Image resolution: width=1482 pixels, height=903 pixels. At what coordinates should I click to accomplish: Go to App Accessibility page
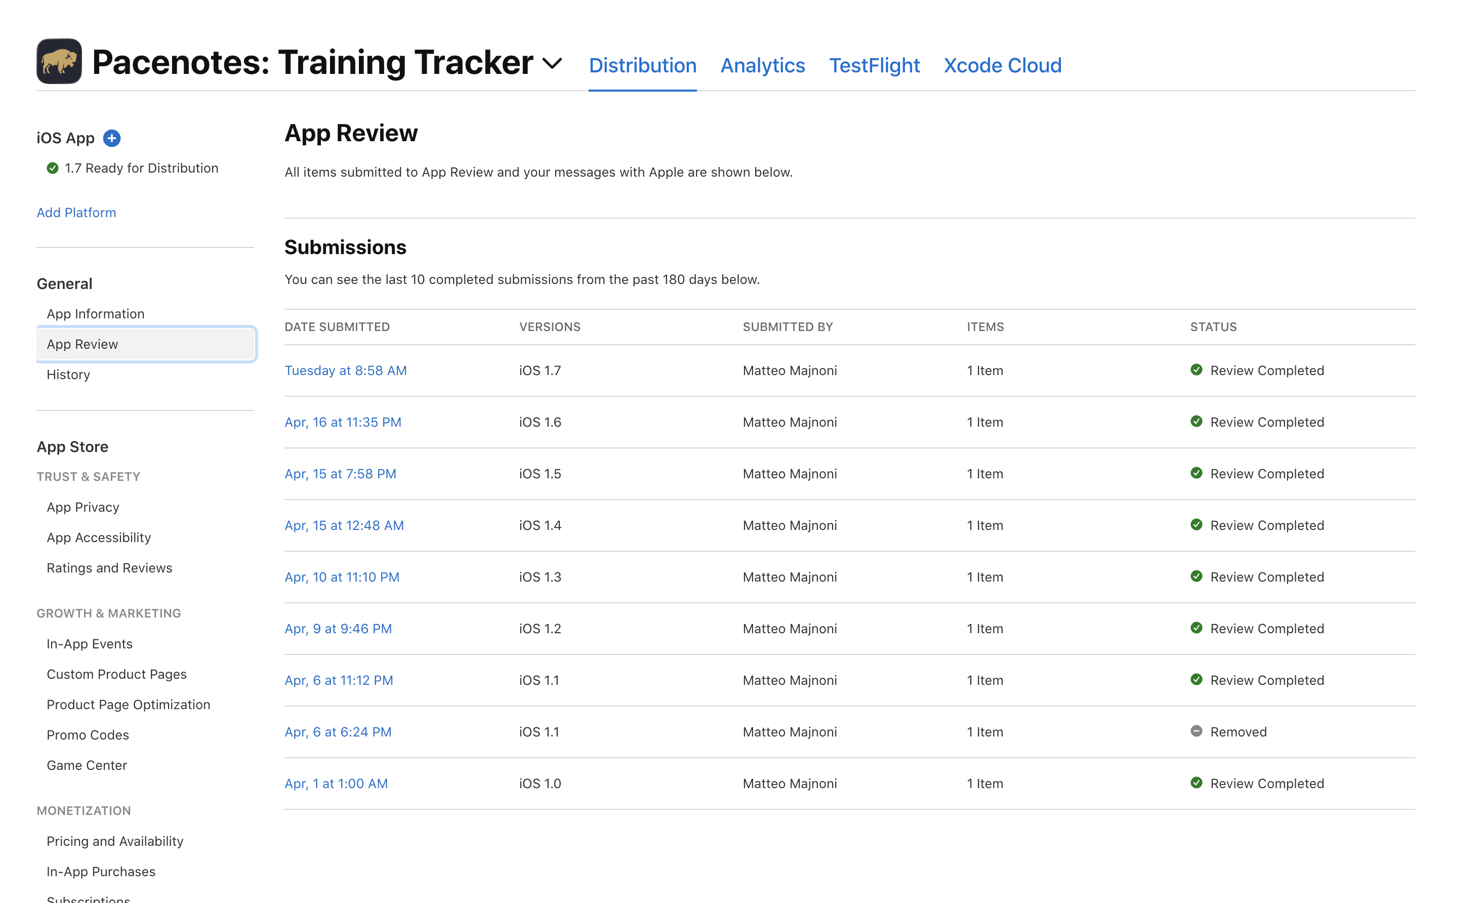99,538
